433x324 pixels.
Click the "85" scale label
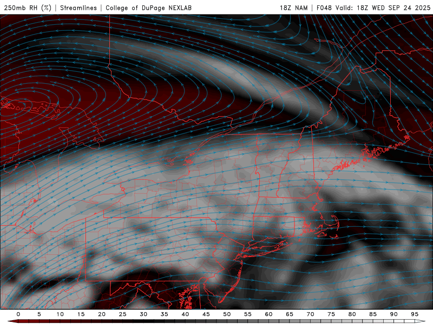373,314
